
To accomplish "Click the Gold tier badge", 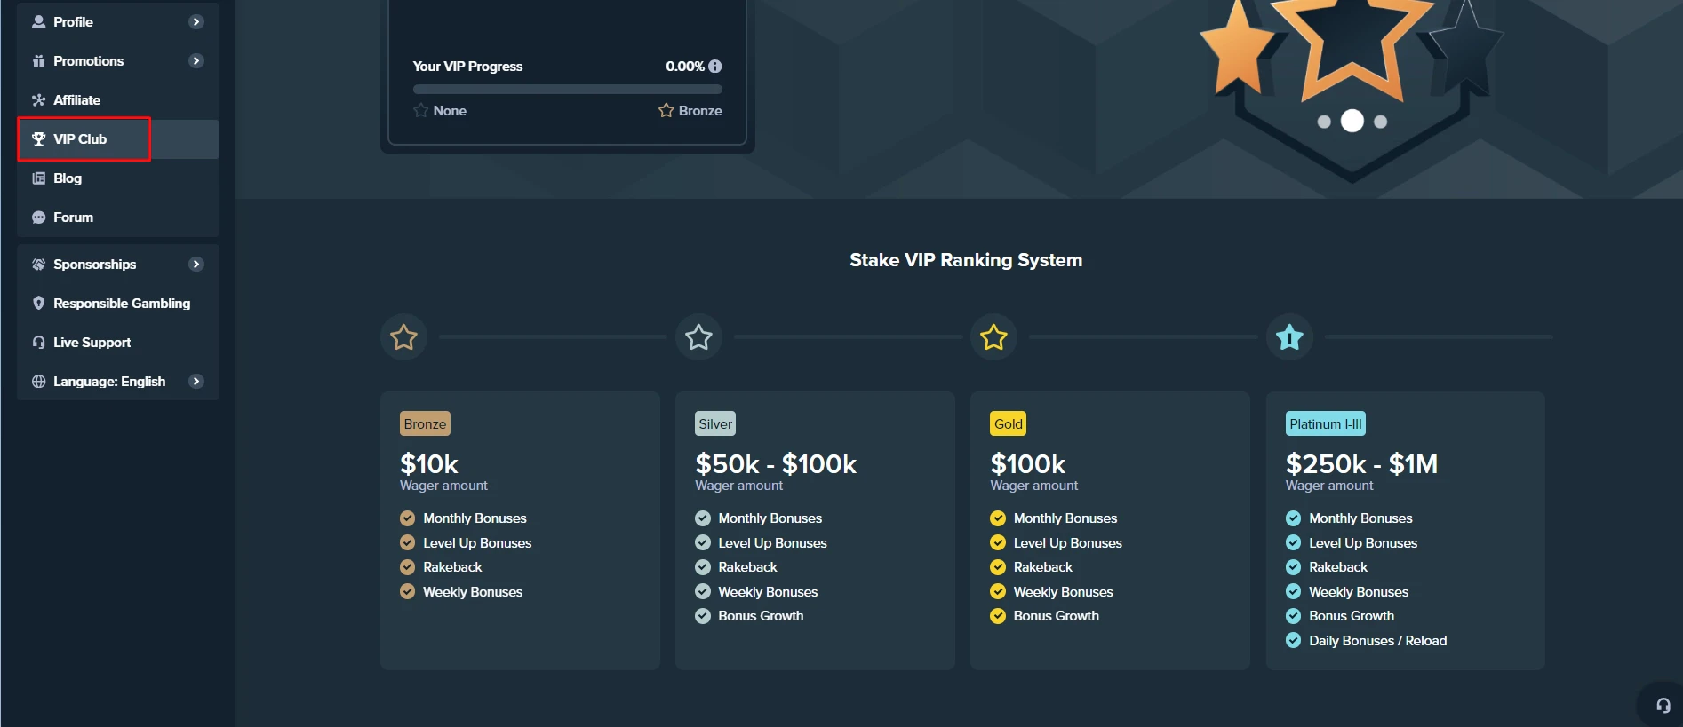I will coord(1008,423).
